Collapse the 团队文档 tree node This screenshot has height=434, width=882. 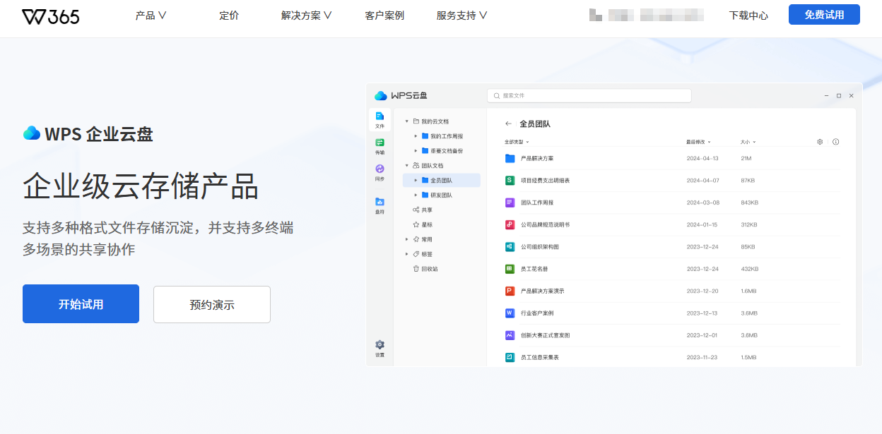[x=406, y=166]
